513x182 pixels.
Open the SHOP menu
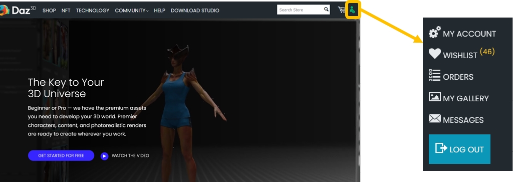point(49,11)
